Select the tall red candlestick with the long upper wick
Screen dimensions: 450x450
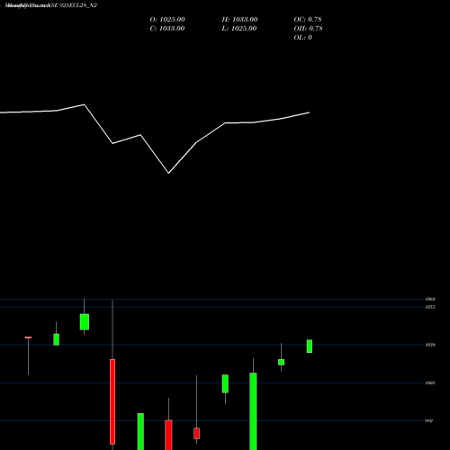click(x=112, y=401)
